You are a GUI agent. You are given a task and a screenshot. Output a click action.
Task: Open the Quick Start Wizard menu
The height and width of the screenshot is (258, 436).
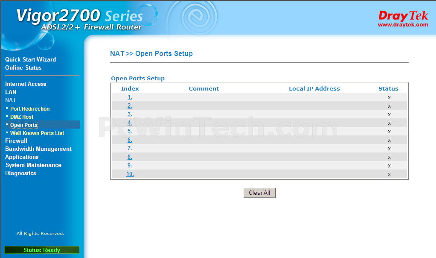coord(31,59)
